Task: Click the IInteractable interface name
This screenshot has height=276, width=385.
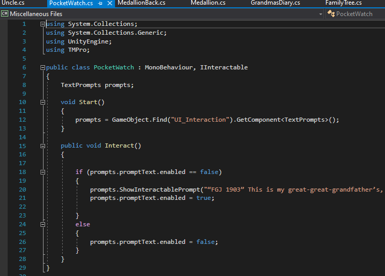Action: click(224, 67)
